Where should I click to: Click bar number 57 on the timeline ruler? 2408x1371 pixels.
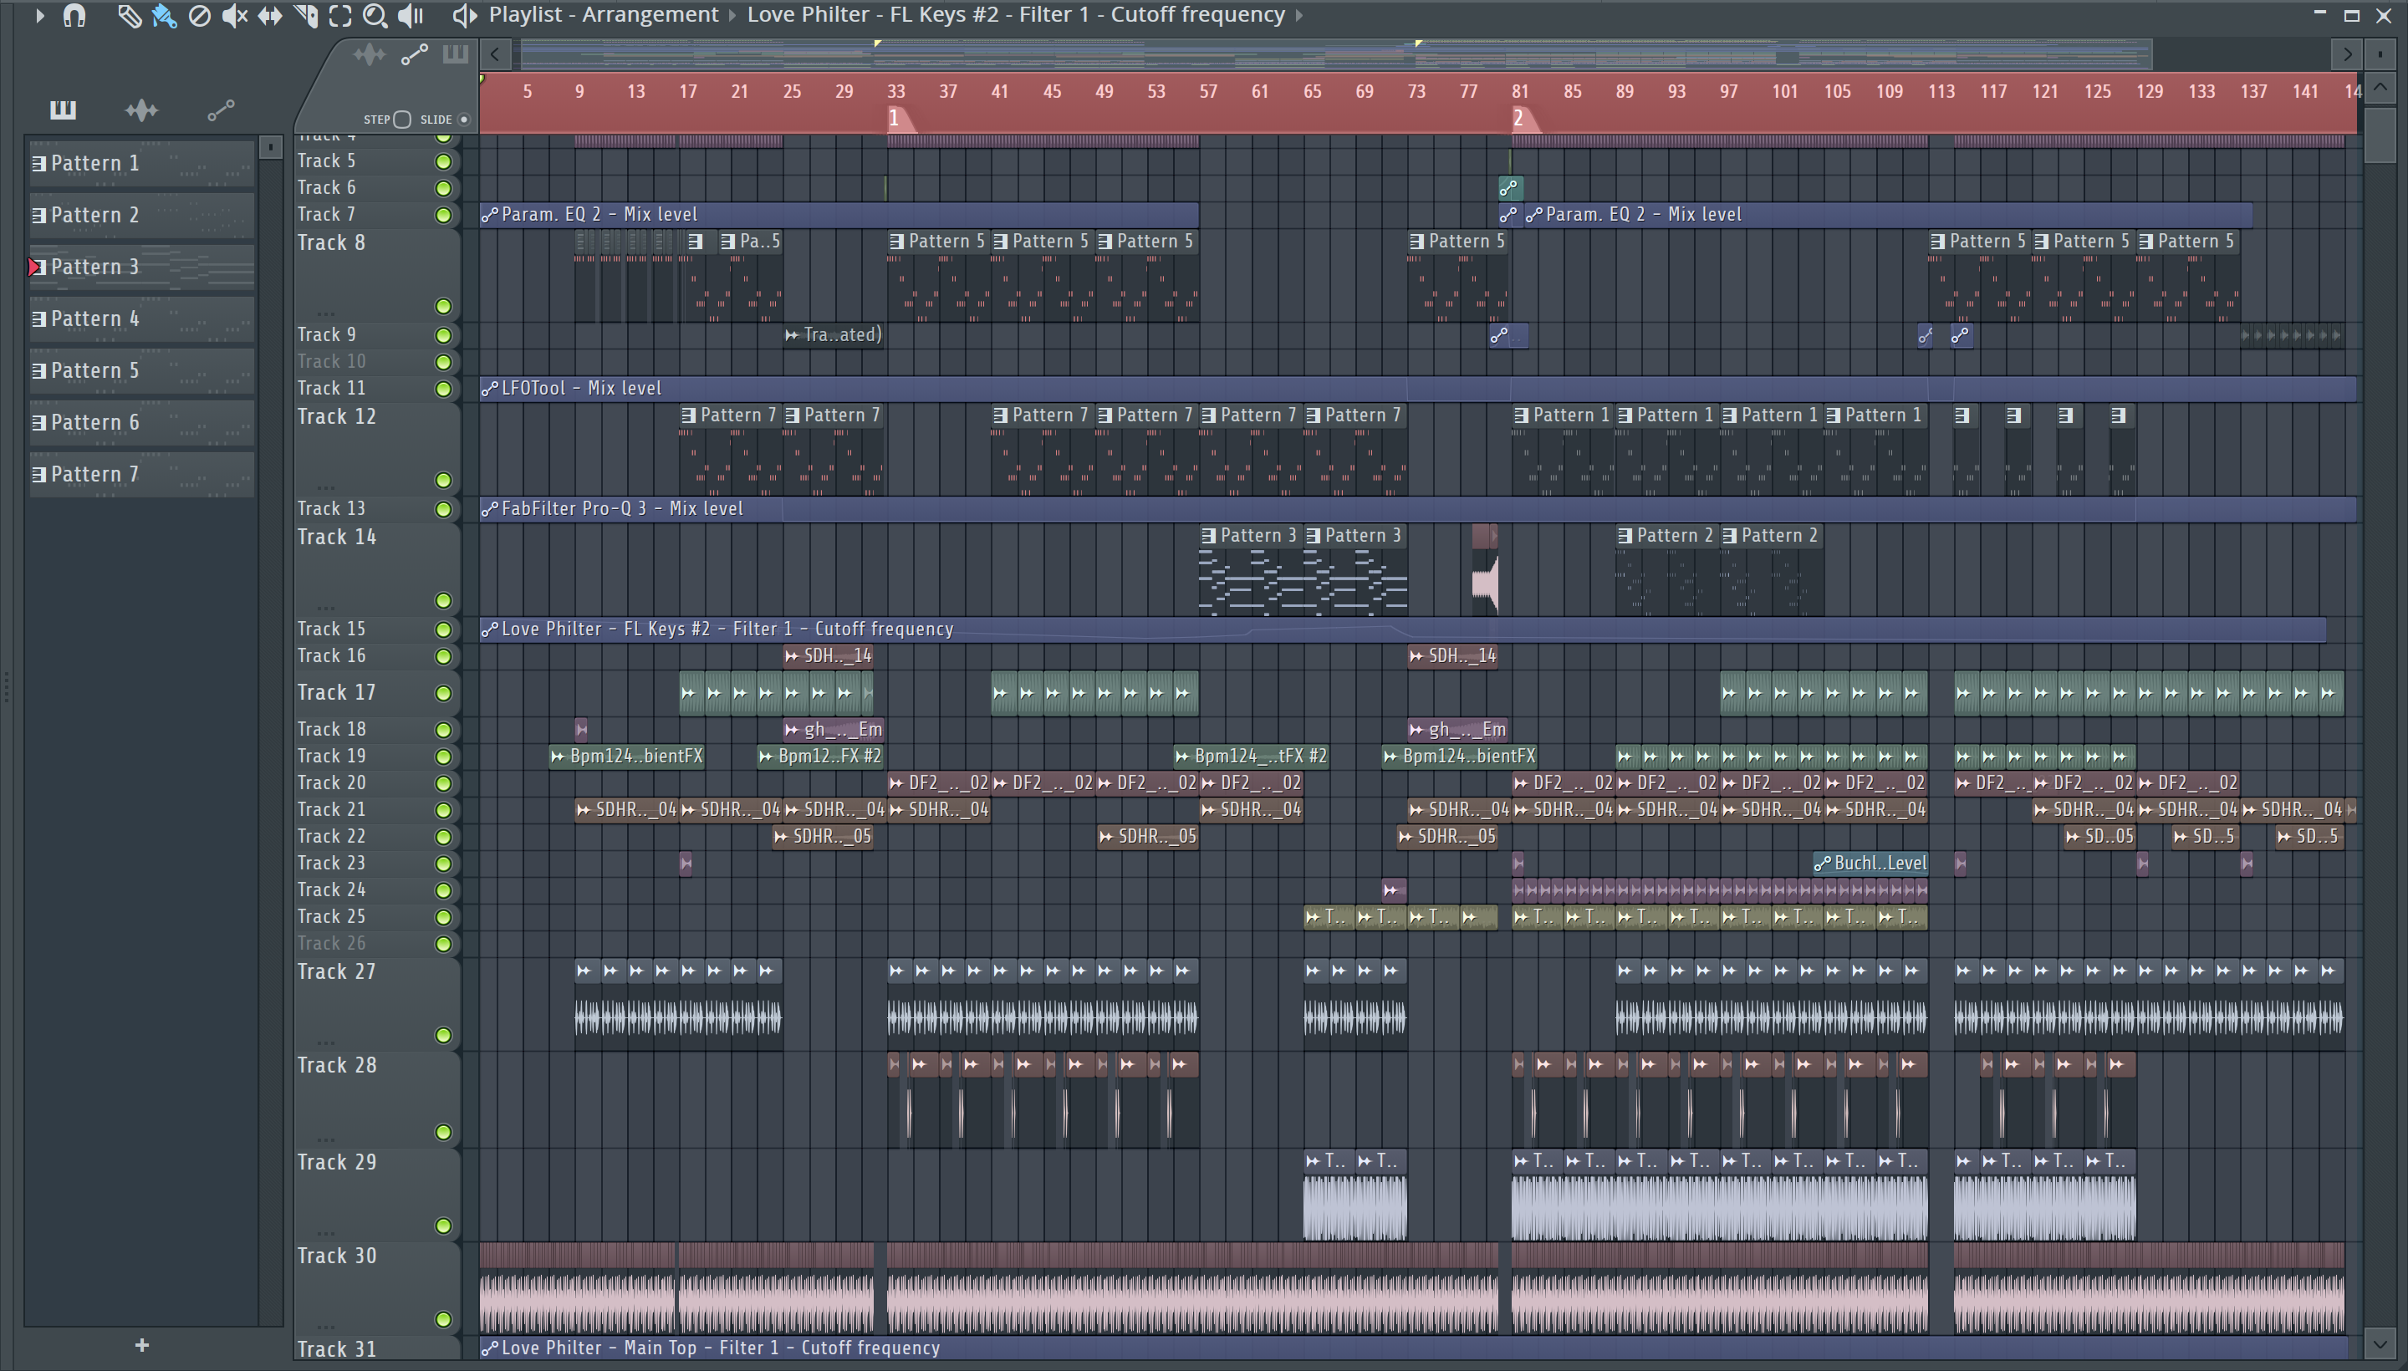point(1207,92)
